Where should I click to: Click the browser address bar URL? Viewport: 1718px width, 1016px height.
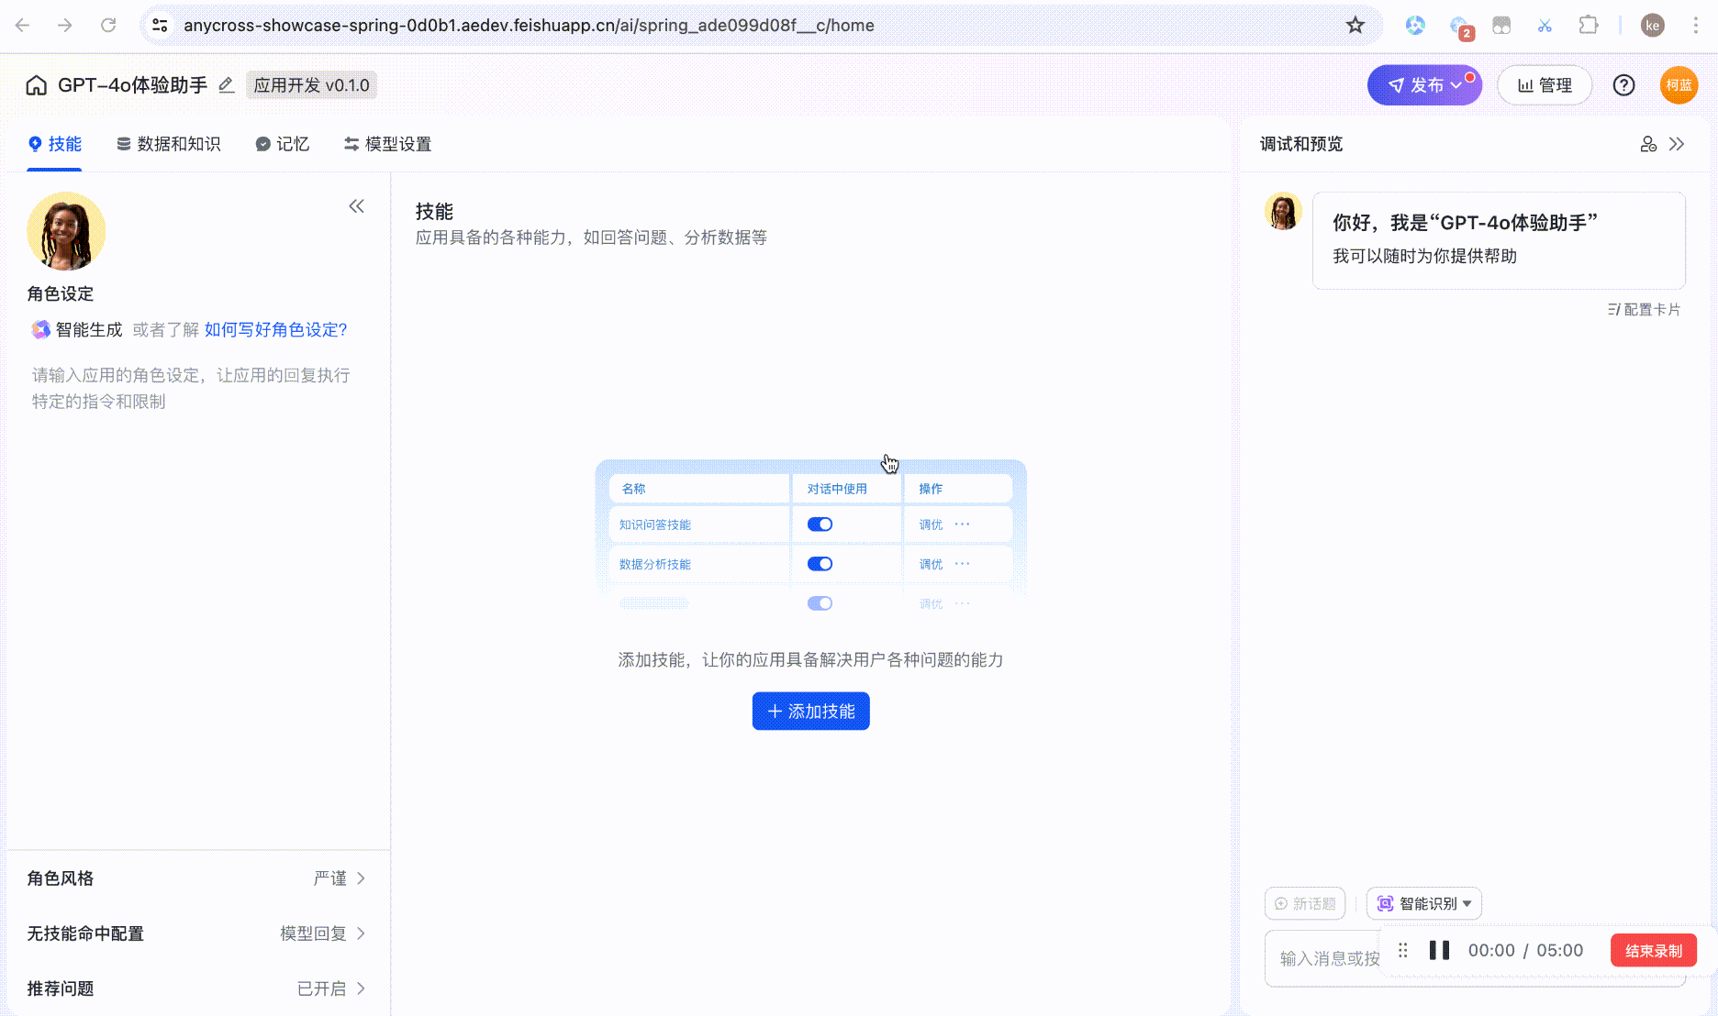(529, 25)
